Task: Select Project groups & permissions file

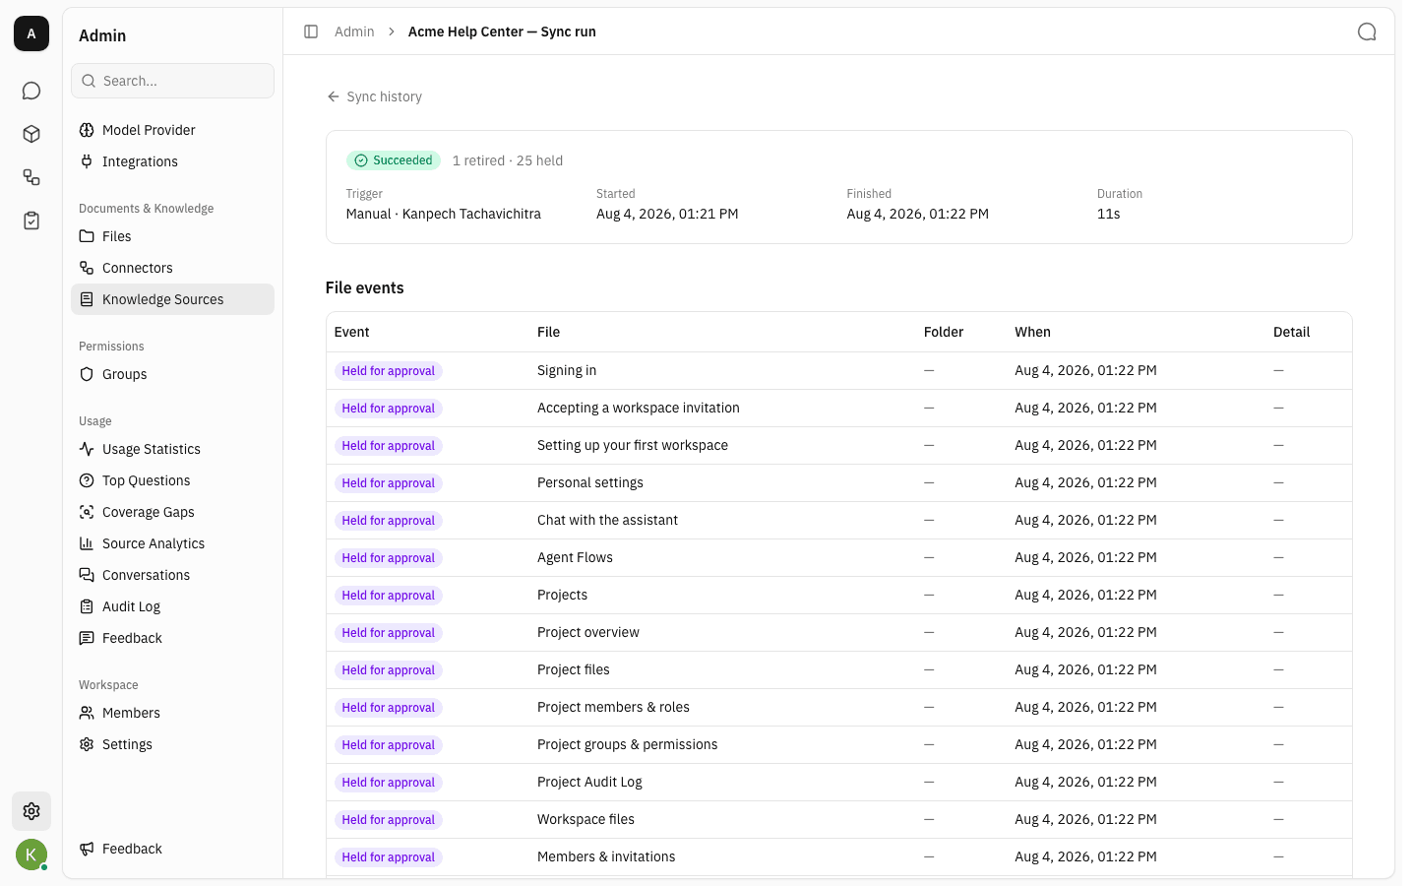Action: (x=628, y=744)
